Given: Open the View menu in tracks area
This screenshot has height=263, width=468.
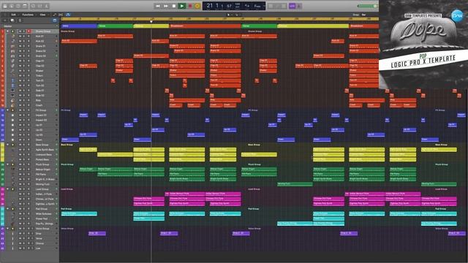Looking at the screenshot, I should (x=43, y=15).
